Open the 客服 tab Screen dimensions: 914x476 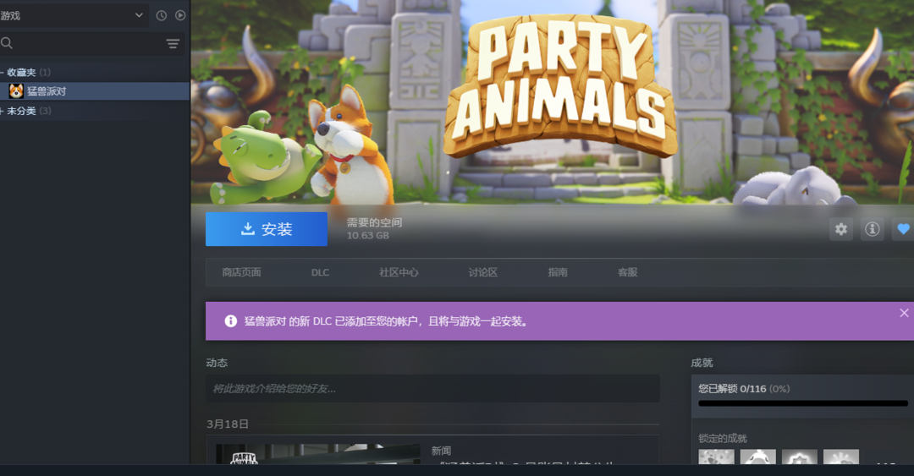[628, 272]
